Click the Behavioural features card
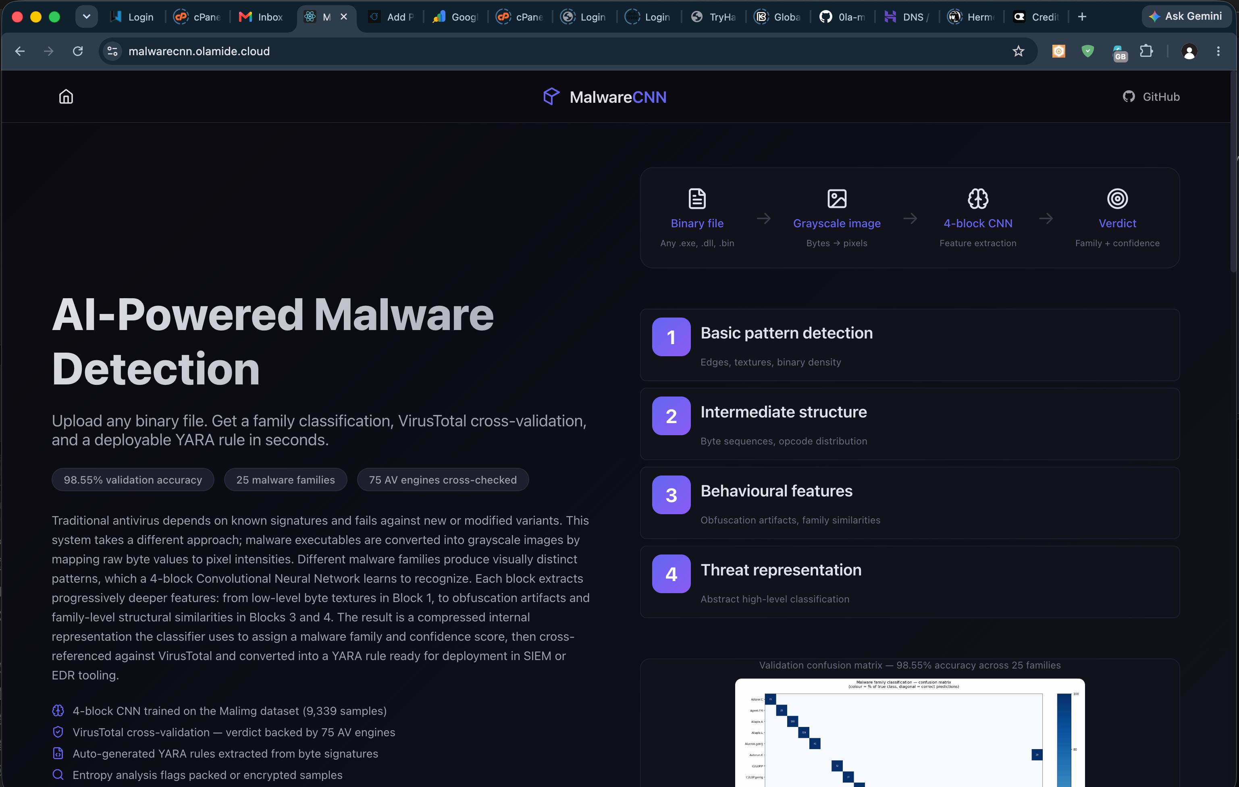 [x=910, y=503]
